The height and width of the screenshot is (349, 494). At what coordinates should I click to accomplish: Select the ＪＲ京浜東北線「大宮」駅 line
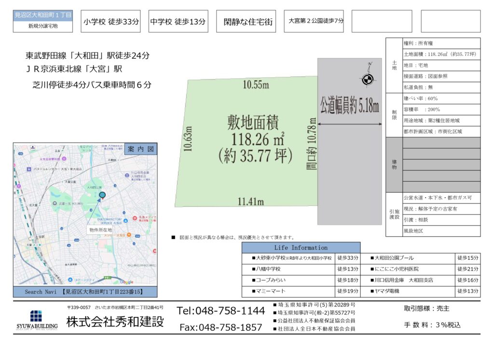tap(74, 69)
